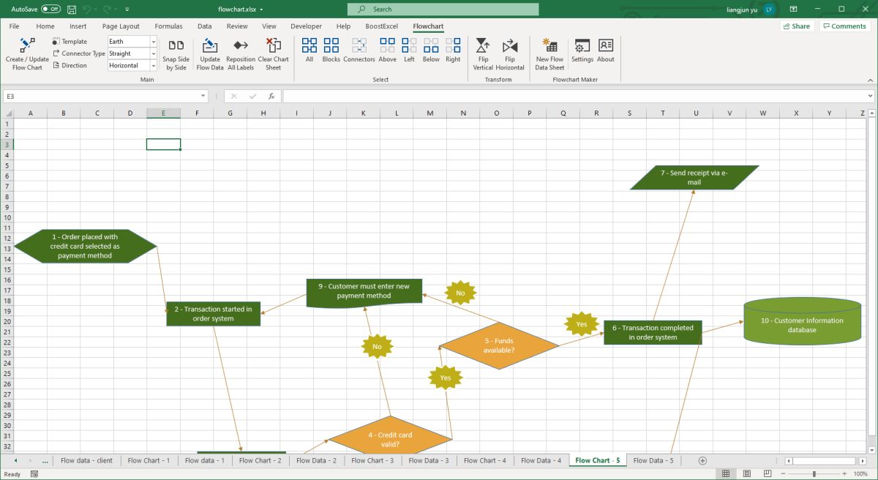This screenshot has width=878, height=480.
Task: Expand the formula bar chevron
Action: tap(870, 96)
